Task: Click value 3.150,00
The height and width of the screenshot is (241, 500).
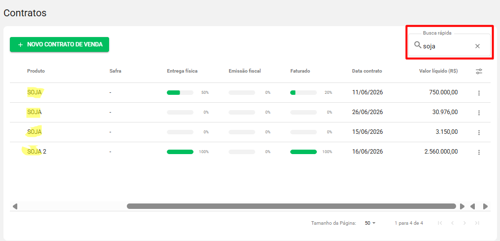Action: pyautogui.click(x=447, y=132)
